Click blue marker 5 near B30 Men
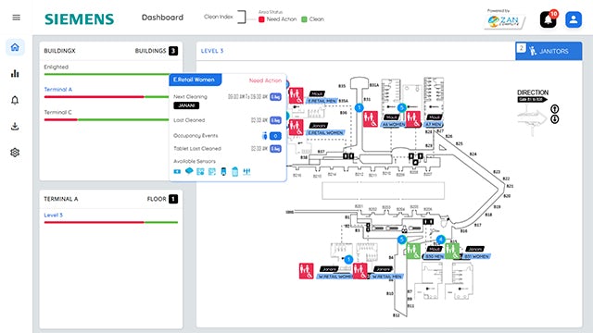 coord(401,240)
